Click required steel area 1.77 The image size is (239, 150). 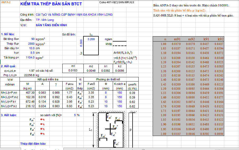(69, 93)
